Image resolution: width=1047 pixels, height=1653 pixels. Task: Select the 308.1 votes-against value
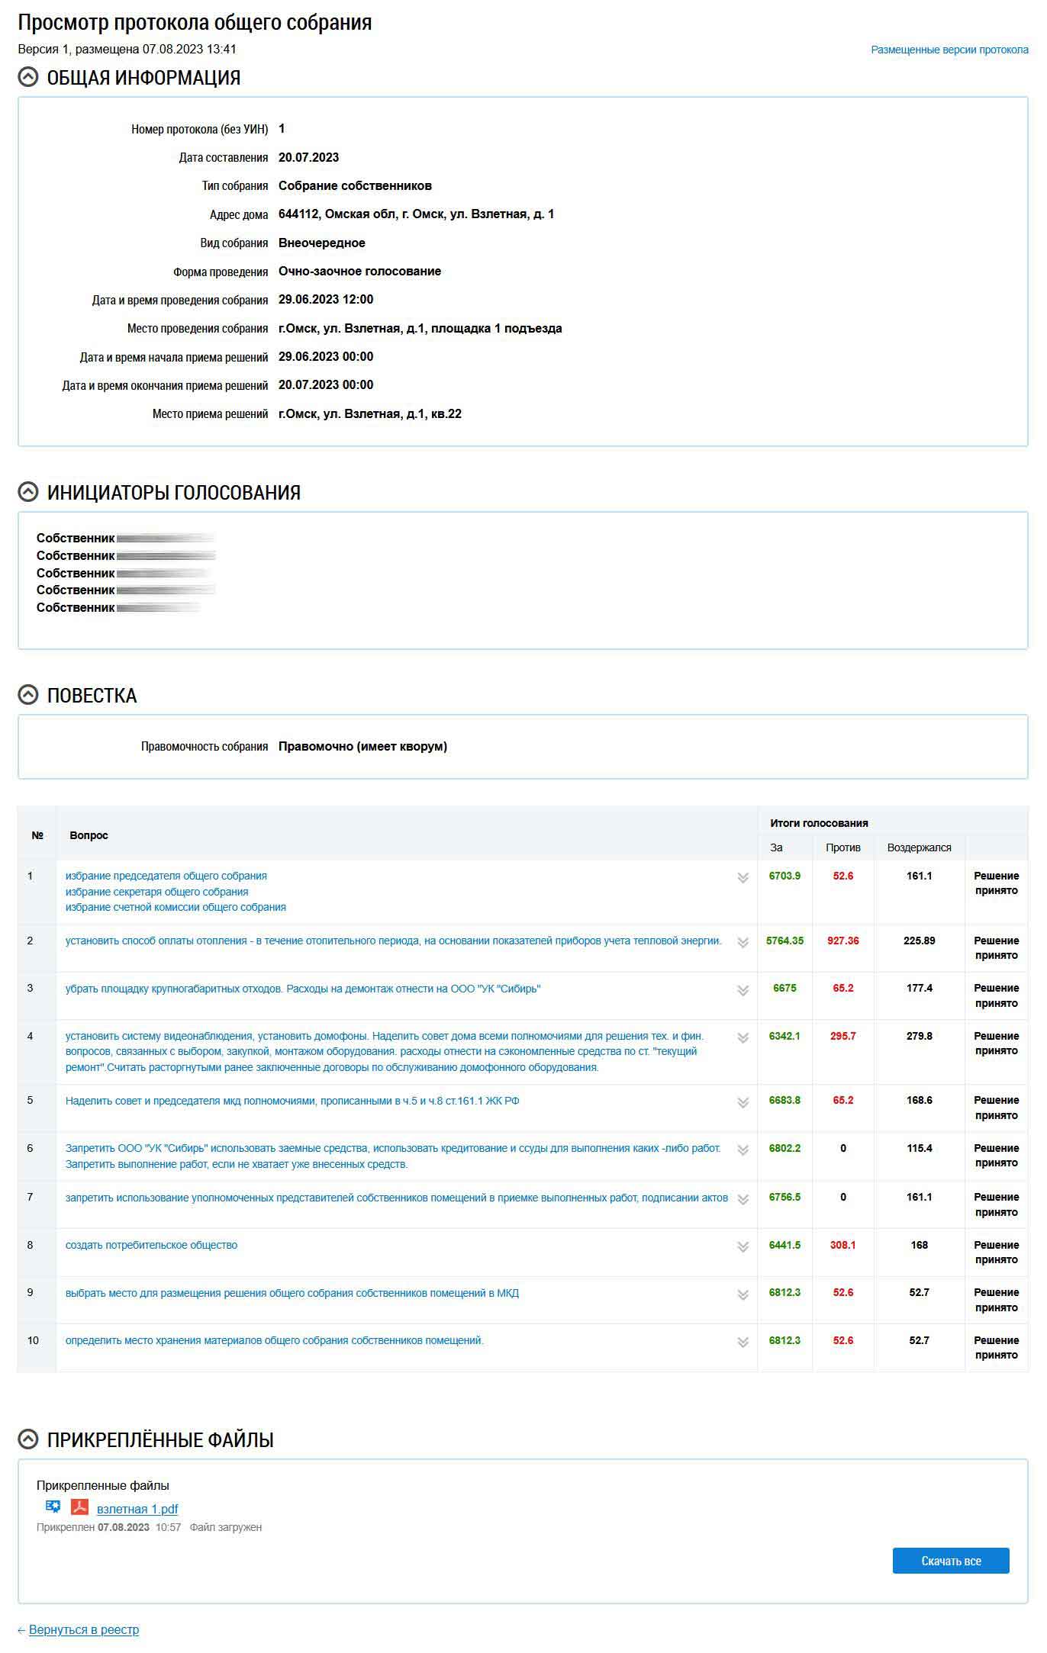pyautogui.click(x=842, y=1245)
